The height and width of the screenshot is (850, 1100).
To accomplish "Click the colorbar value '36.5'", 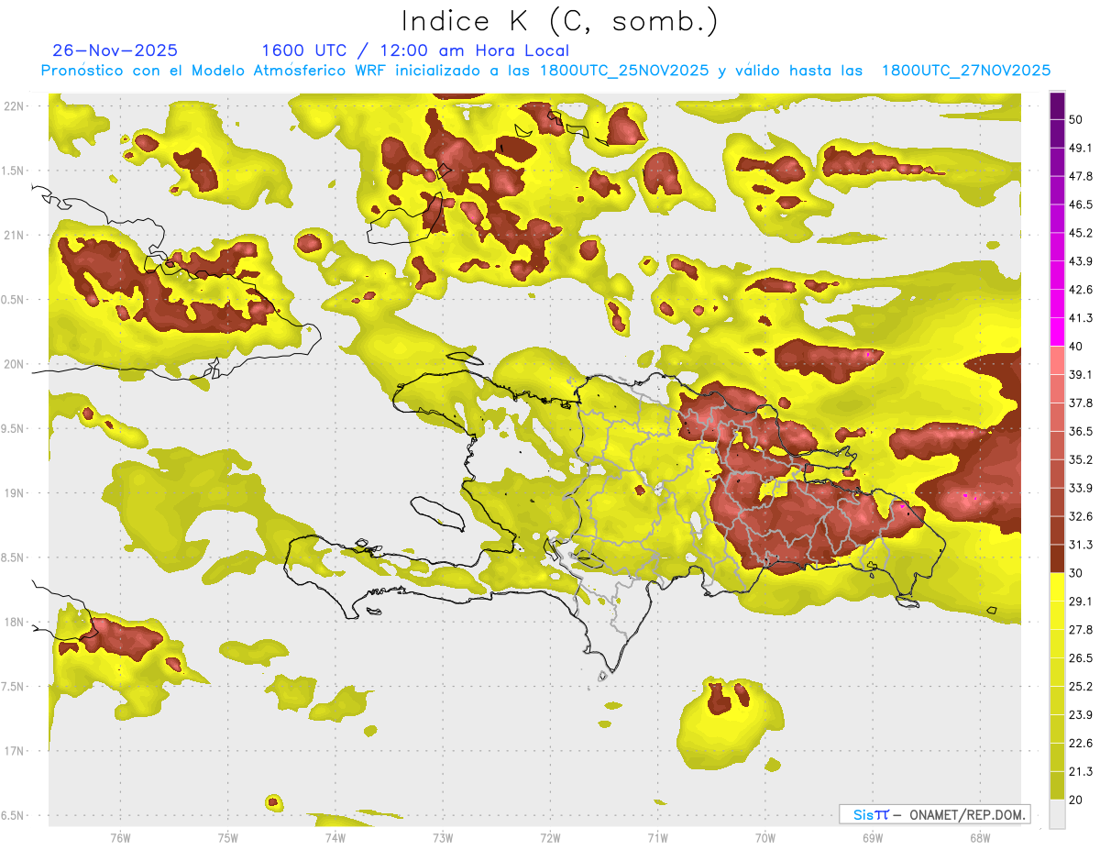I will click(x=1080, y=432).
